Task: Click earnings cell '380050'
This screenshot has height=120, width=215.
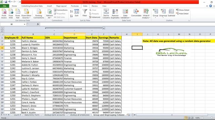Action: tap(104, 68)
